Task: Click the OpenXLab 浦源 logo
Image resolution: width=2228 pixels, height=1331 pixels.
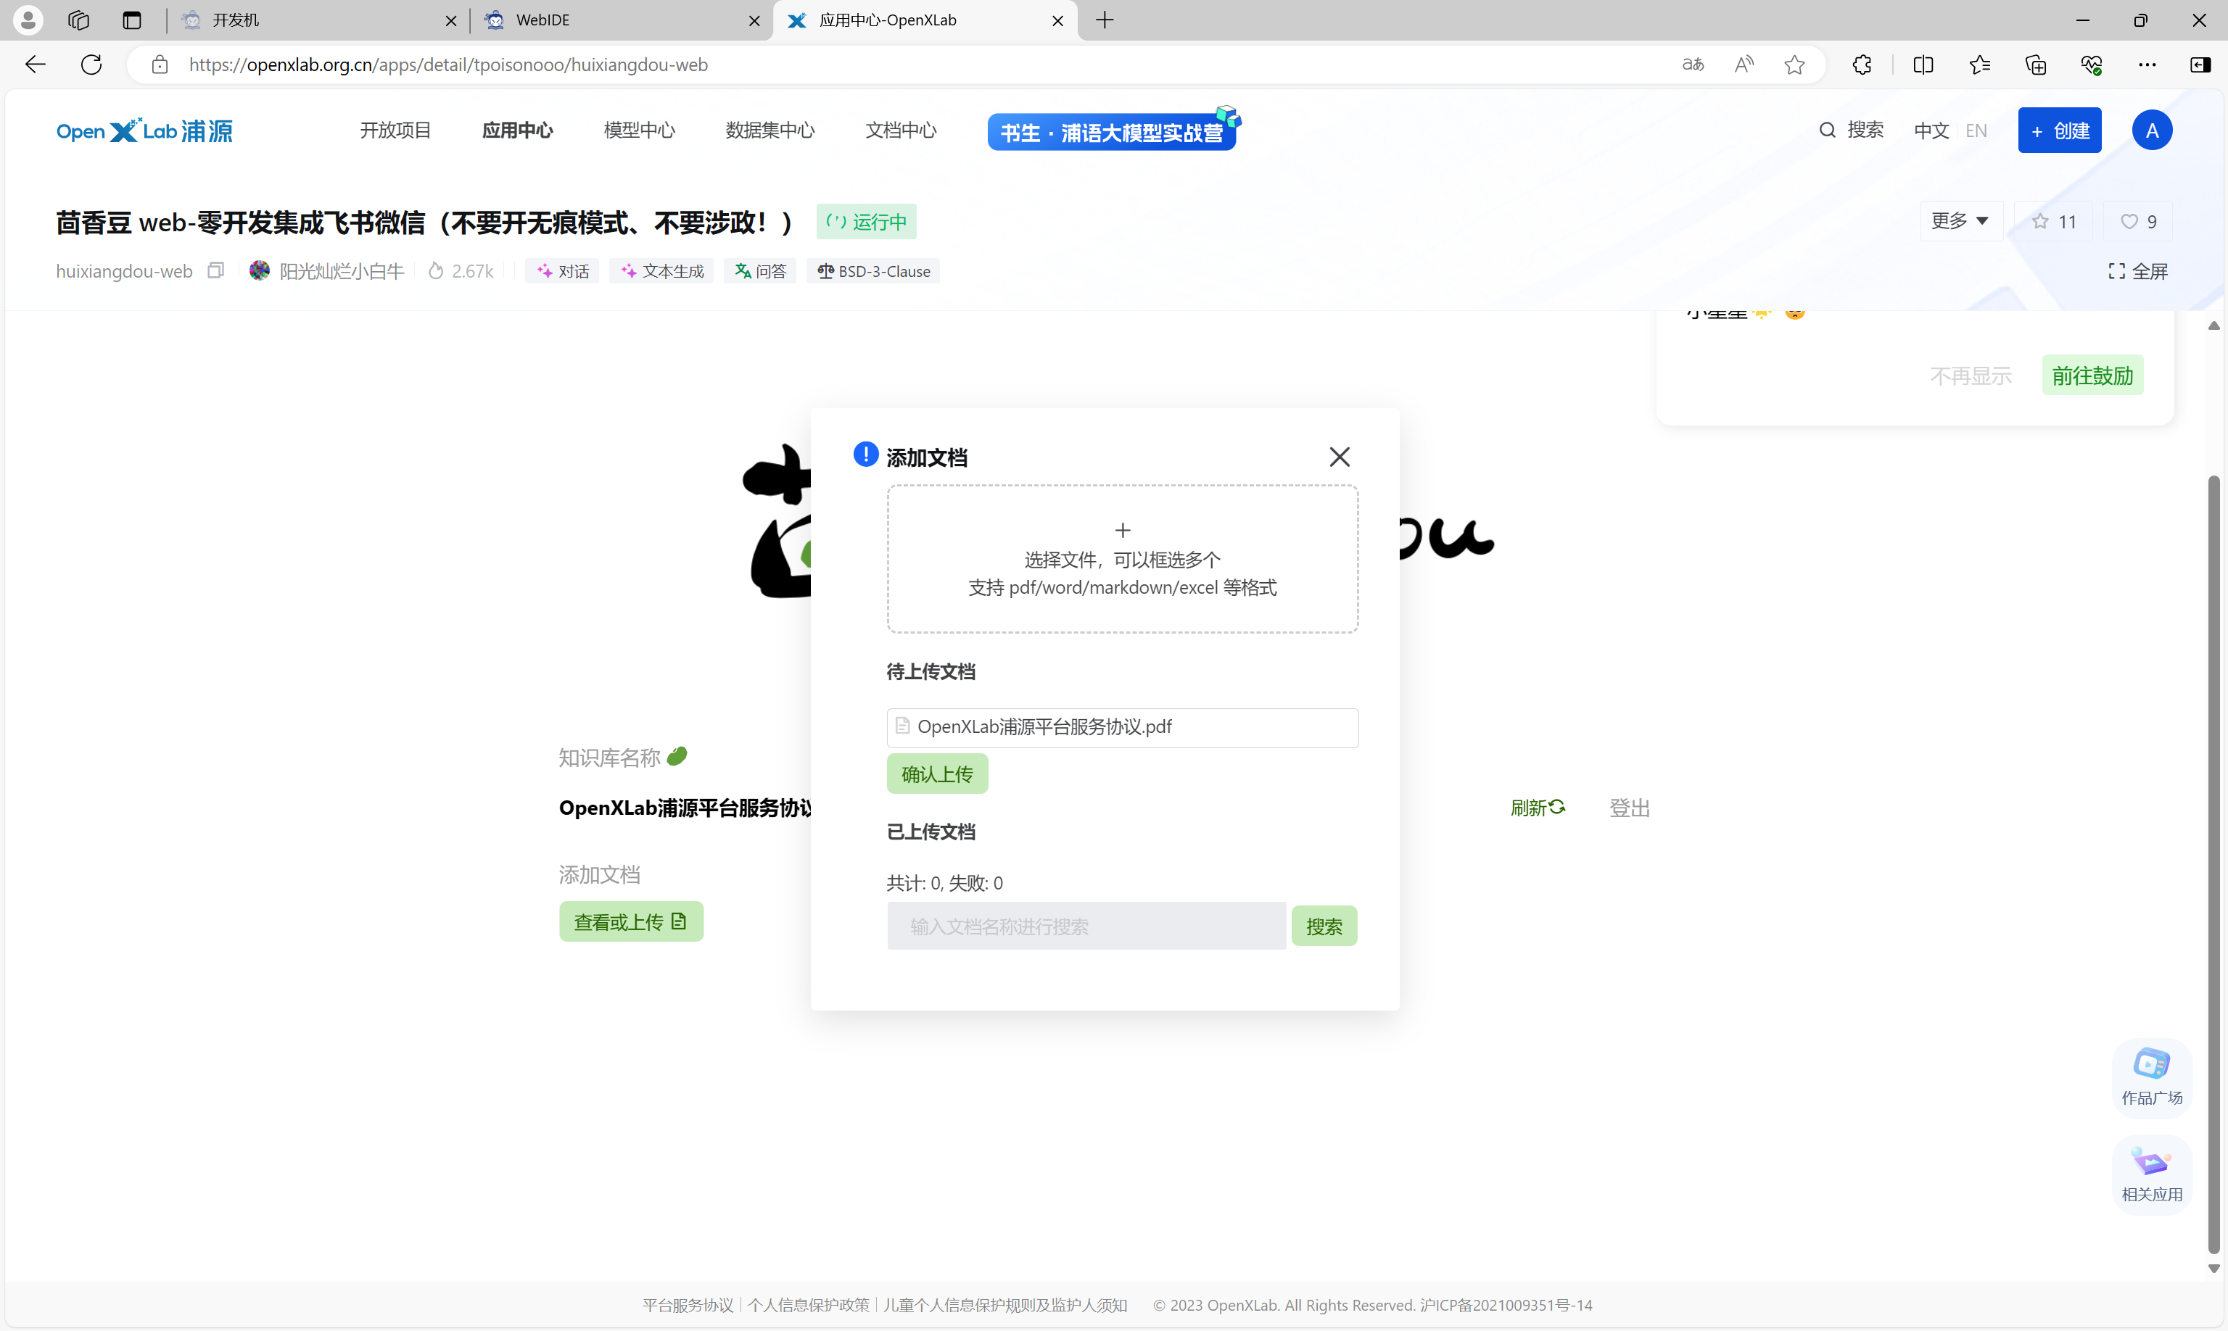Action: [144, 131]
